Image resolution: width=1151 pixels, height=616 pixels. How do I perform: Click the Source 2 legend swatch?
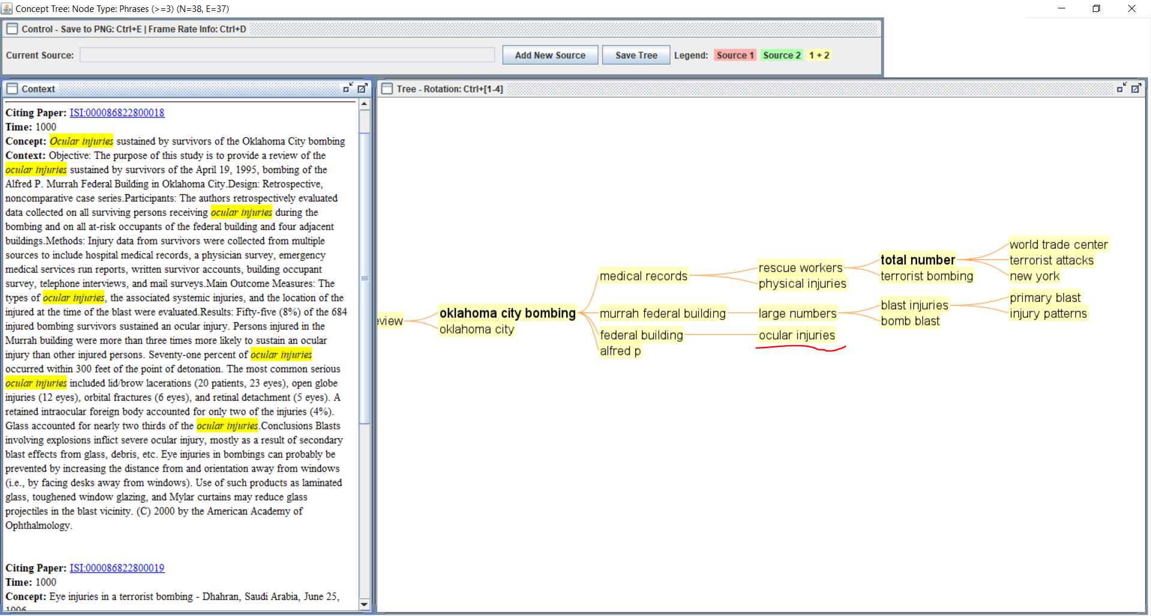click(x=782, y=55)
